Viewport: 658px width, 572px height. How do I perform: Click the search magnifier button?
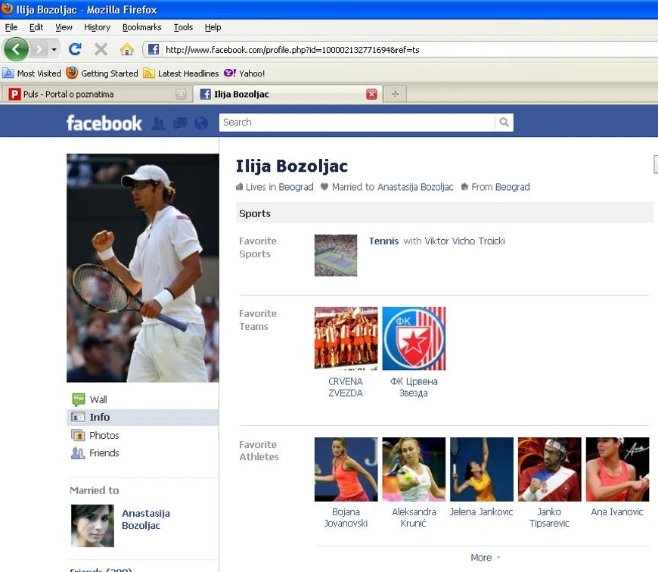pos(504,122)
